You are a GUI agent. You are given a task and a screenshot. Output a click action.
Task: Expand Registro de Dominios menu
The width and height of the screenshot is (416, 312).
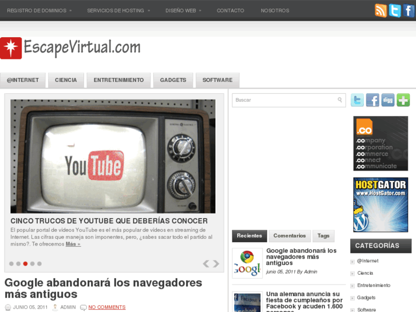tap(39, 11)
